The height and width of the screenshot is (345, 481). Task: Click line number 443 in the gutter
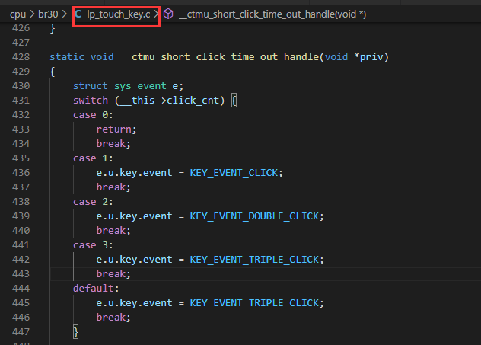(x=21, y=273)
